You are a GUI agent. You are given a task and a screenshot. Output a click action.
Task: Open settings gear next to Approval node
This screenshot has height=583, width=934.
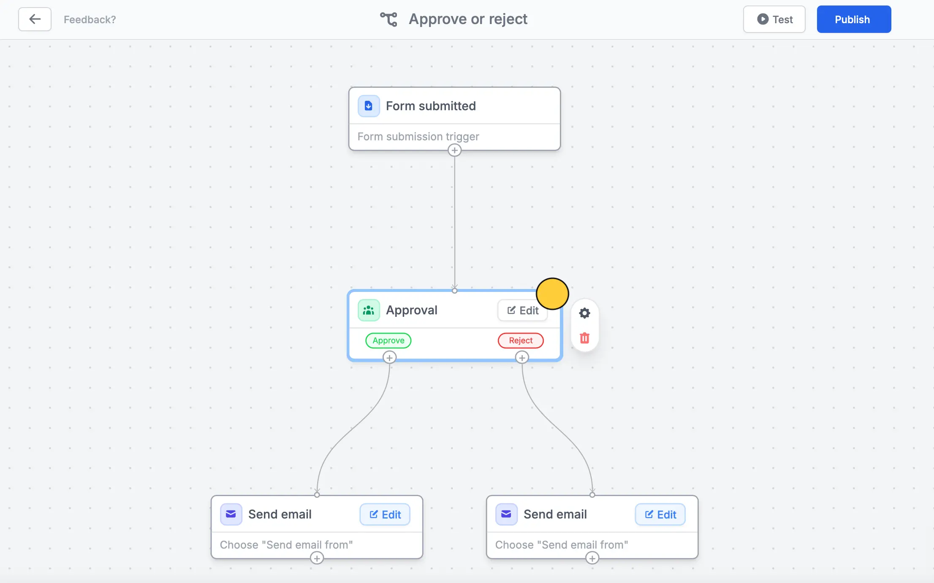tap(584, 313)
